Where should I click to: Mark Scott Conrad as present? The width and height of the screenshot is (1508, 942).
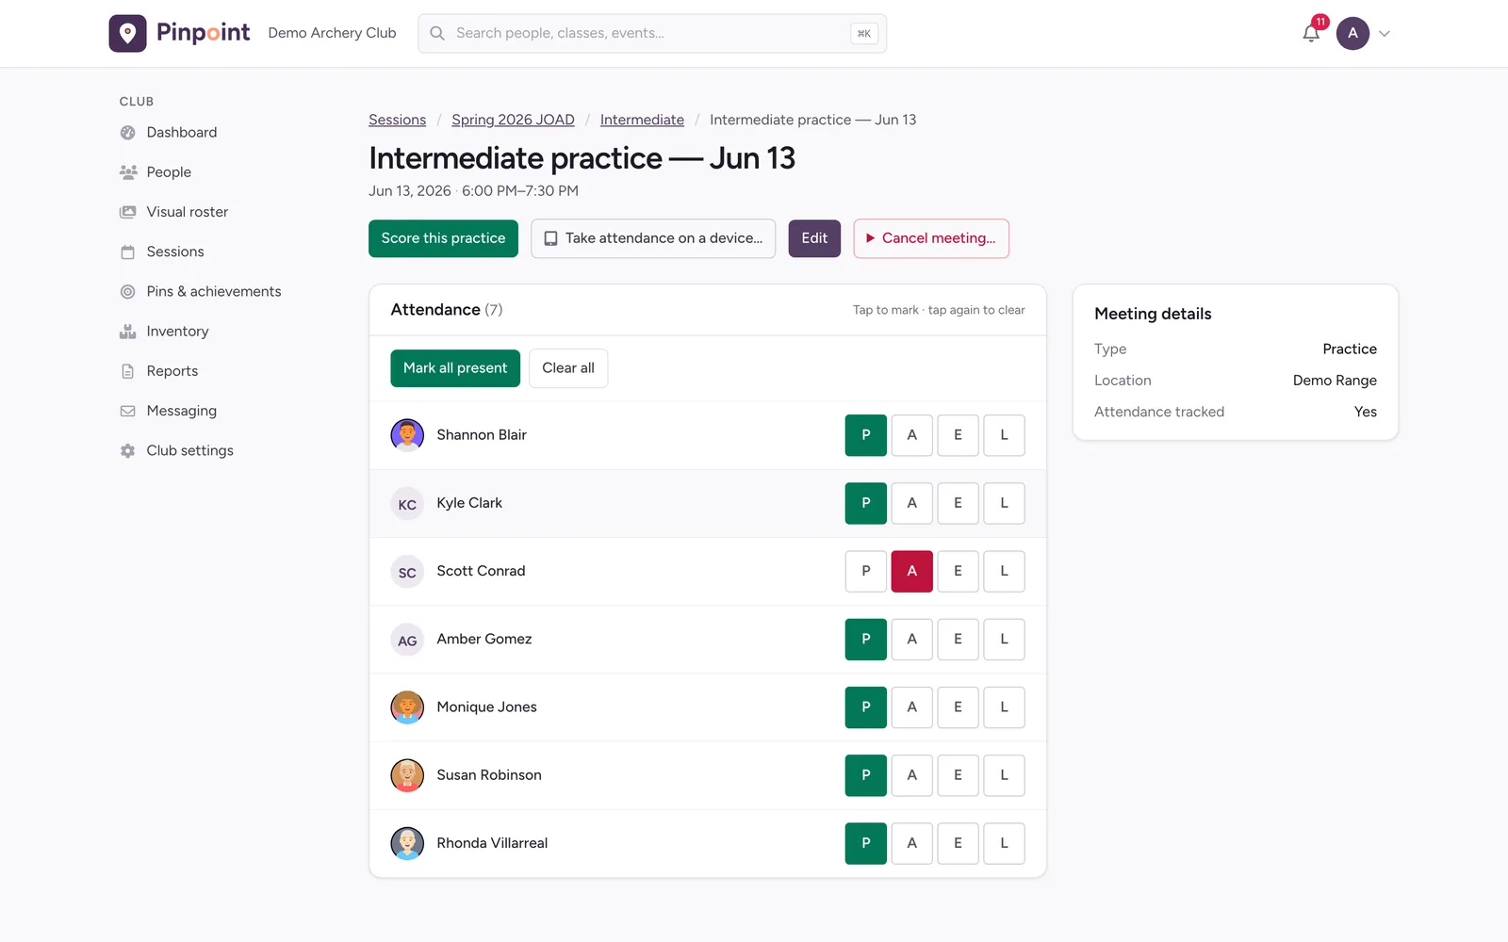[865, 571]
